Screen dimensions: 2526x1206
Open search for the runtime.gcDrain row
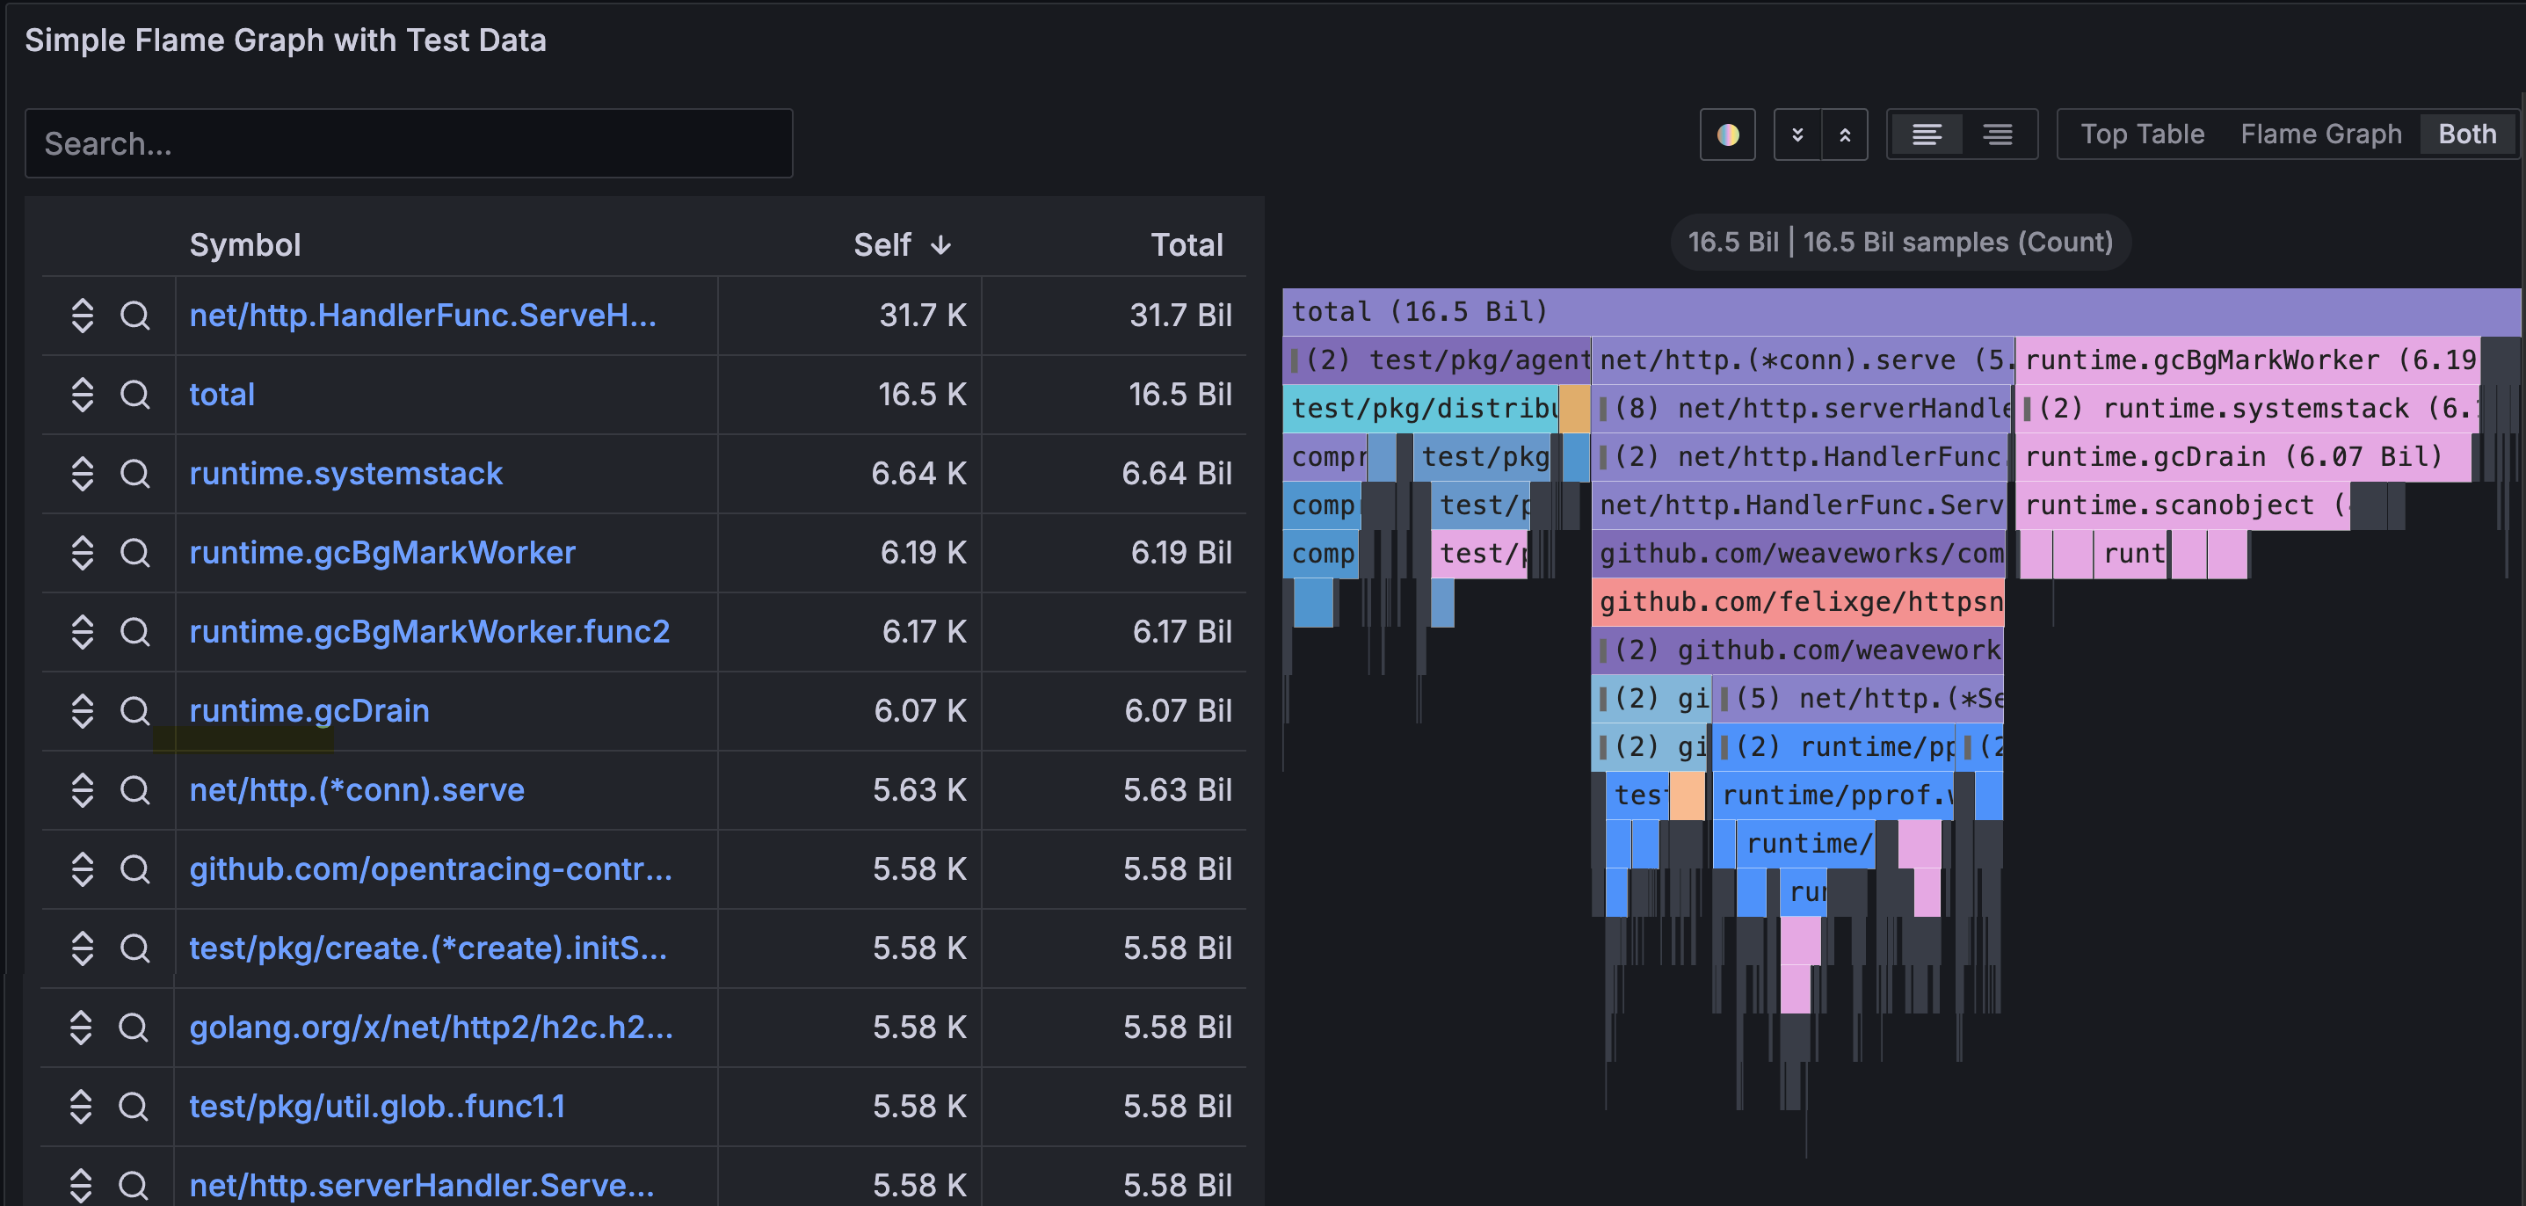[x=135, y=711]
